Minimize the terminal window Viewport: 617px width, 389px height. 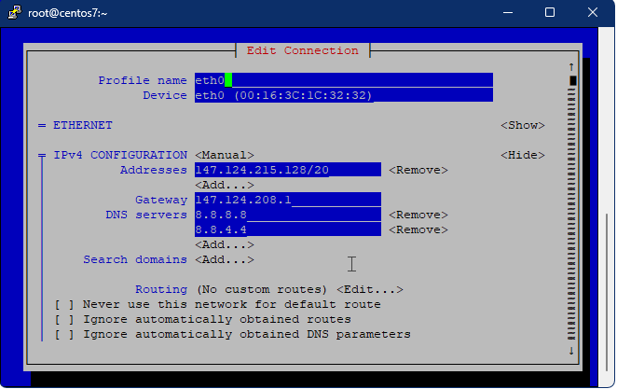508,13
